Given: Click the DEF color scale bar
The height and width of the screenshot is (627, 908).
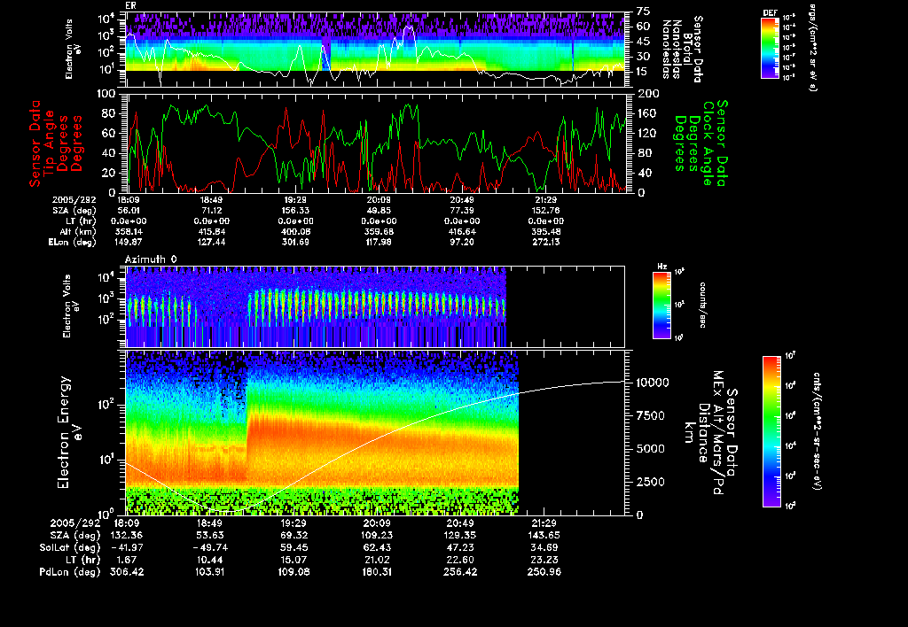Looking at the screenshot, I should tap(770, 48).
